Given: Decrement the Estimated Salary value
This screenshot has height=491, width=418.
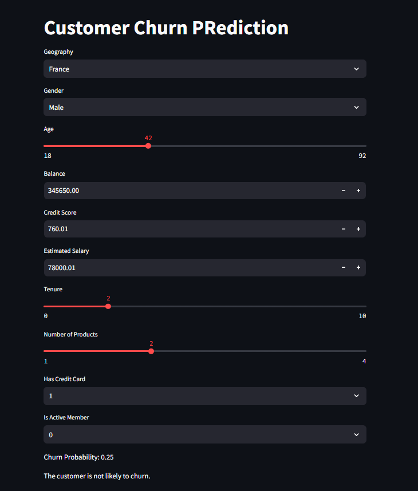Looking at the screenshot, I should (344, 267).
